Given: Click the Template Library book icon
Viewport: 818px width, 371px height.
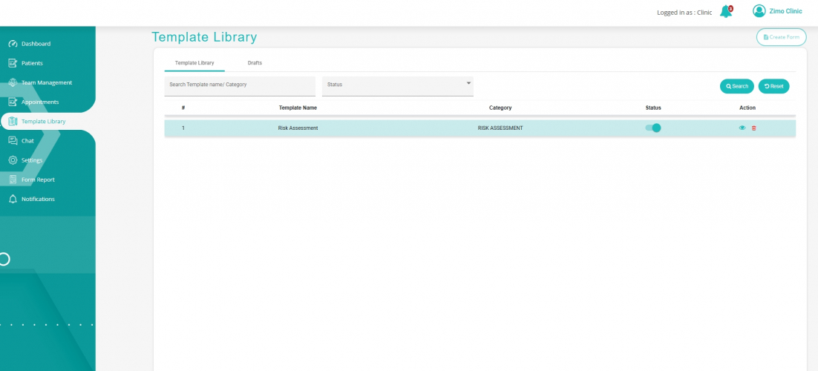Looking at the screenshot, I should click(x=13, y=121).
